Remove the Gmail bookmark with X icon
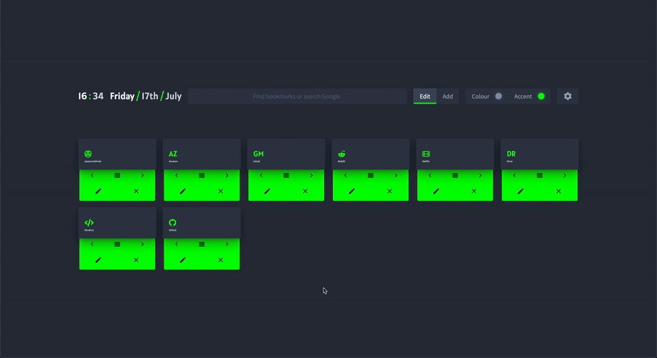Viewport: 657px width, 358px height. point(305,191)
